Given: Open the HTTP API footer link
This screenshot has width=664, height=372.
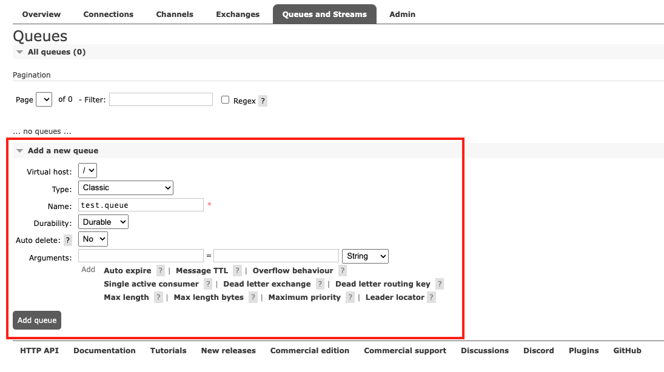Looking at the screenshot, I should pos(39,351).
